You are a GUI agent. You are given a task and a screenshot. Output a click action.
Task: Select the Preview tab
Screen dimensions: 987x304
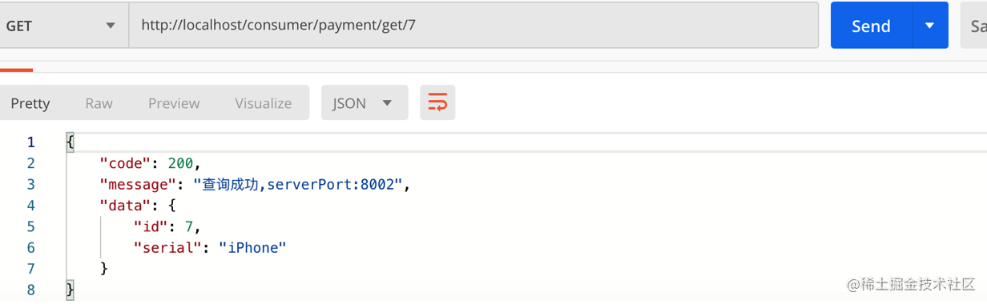(174, 103)
